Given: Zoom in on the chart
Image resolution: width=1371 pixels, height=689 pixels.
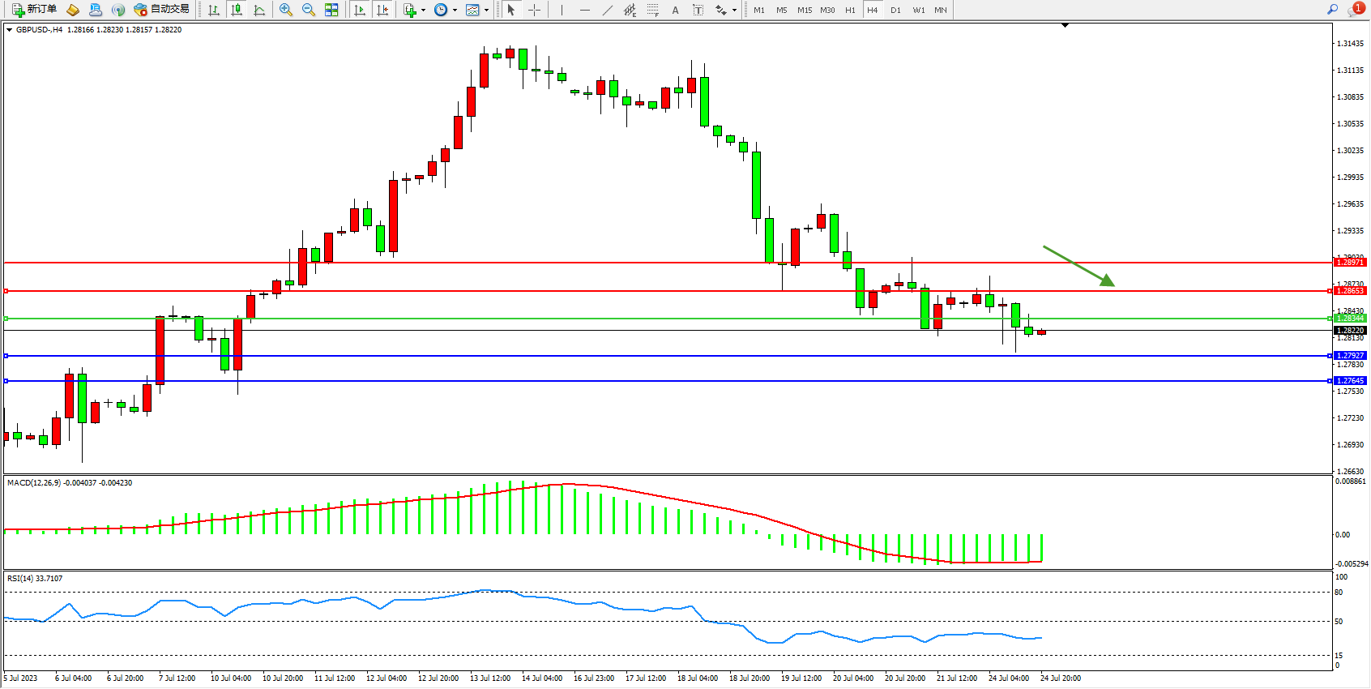Looking at the screenshot, I should 286,10.
